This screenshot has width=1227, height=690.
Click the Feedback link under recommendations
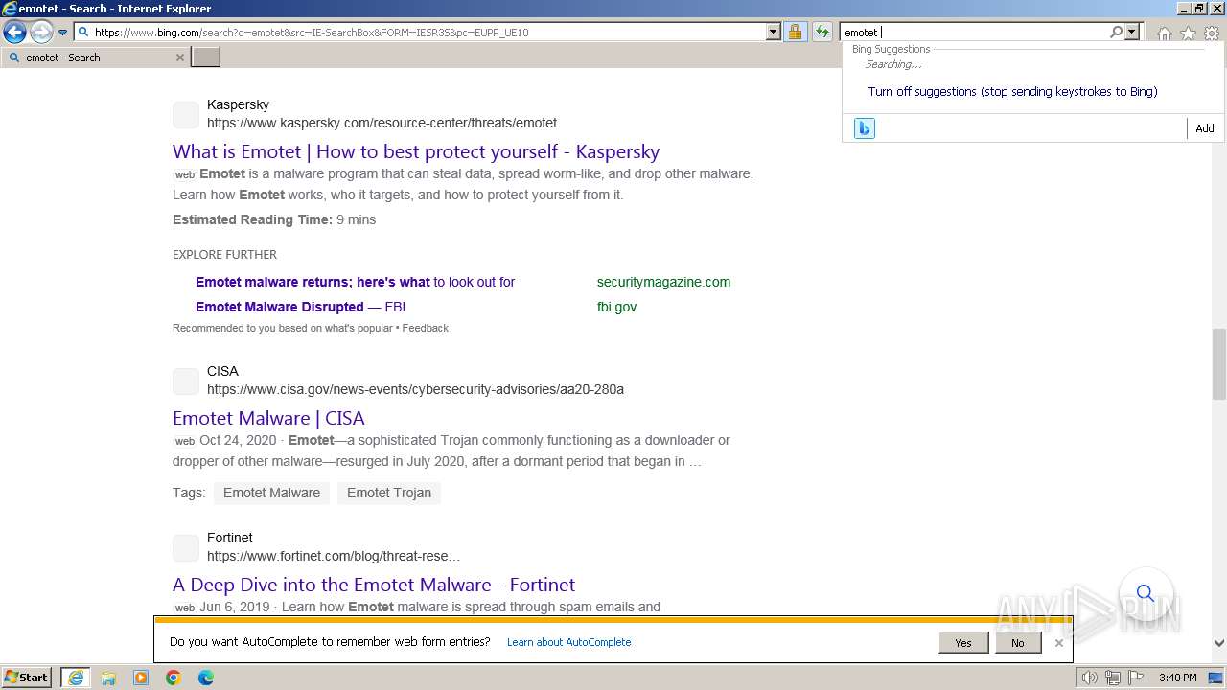coord(425,328)
